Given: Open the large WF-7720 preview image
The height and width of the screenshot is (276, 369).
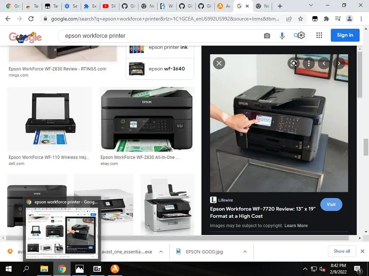Looking at the screenshot, I should point(279,123).
